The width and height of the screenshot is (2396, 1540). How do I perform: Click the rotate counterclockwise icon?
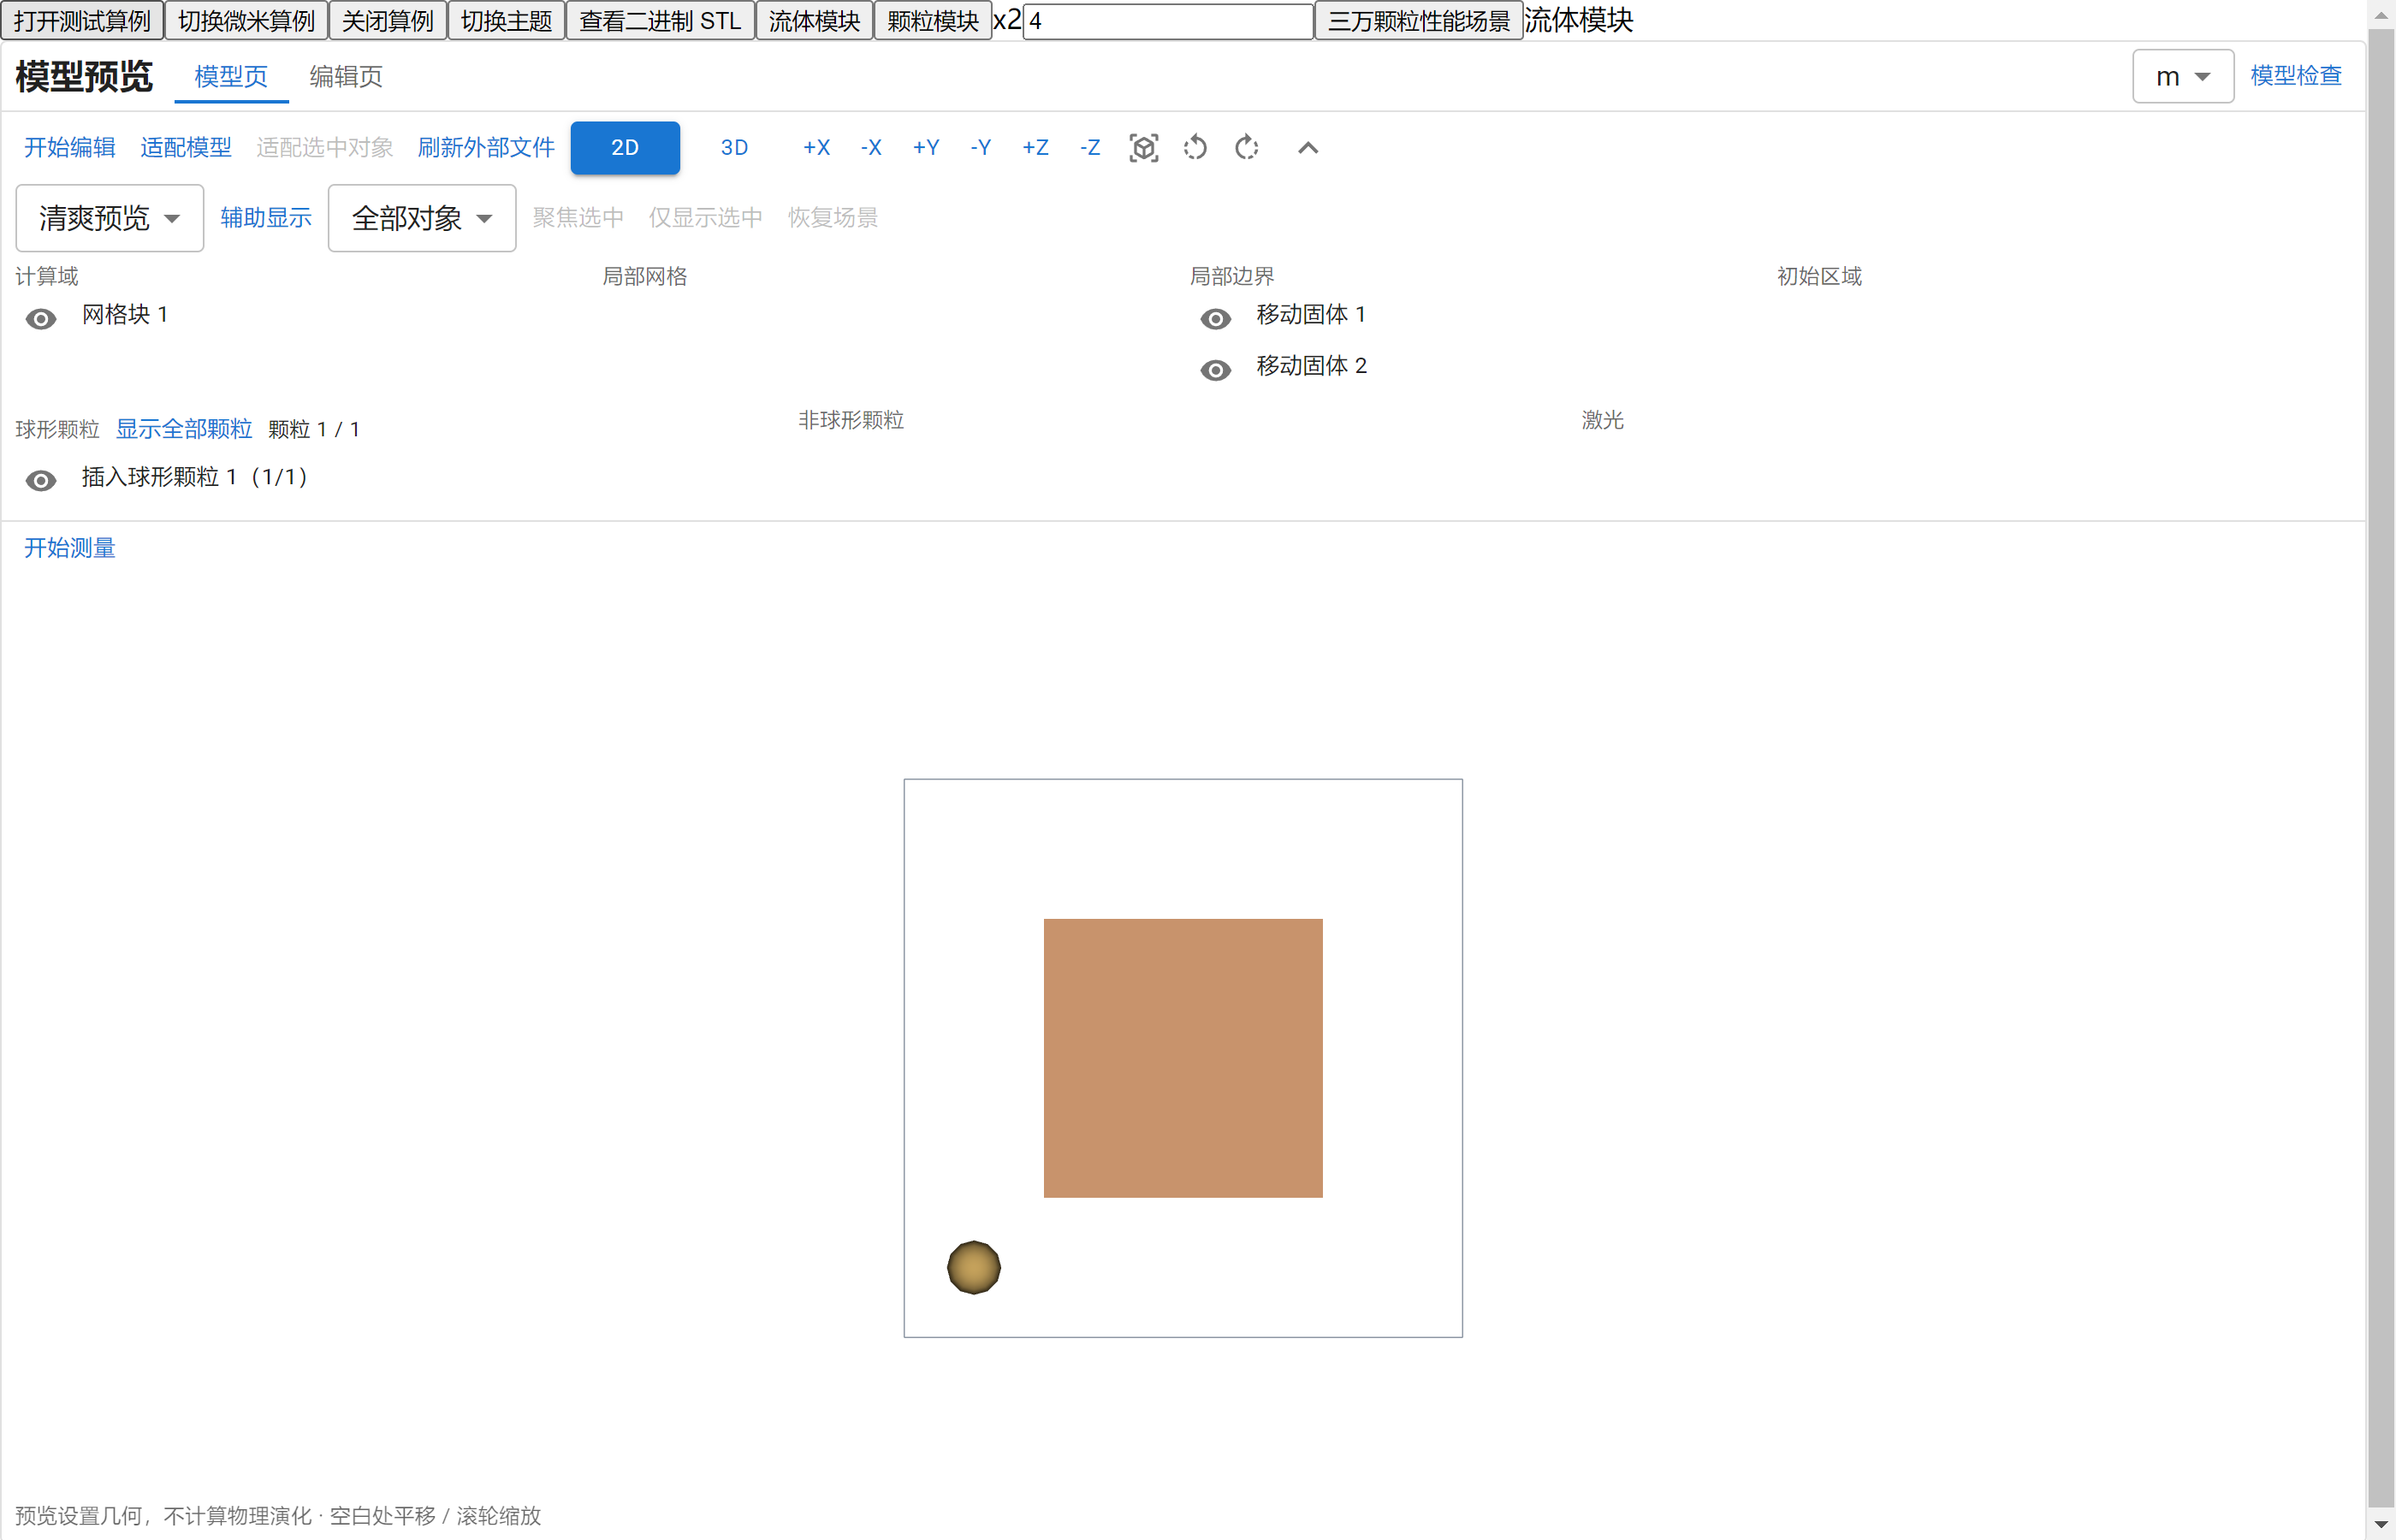[x=1195, y=148]
